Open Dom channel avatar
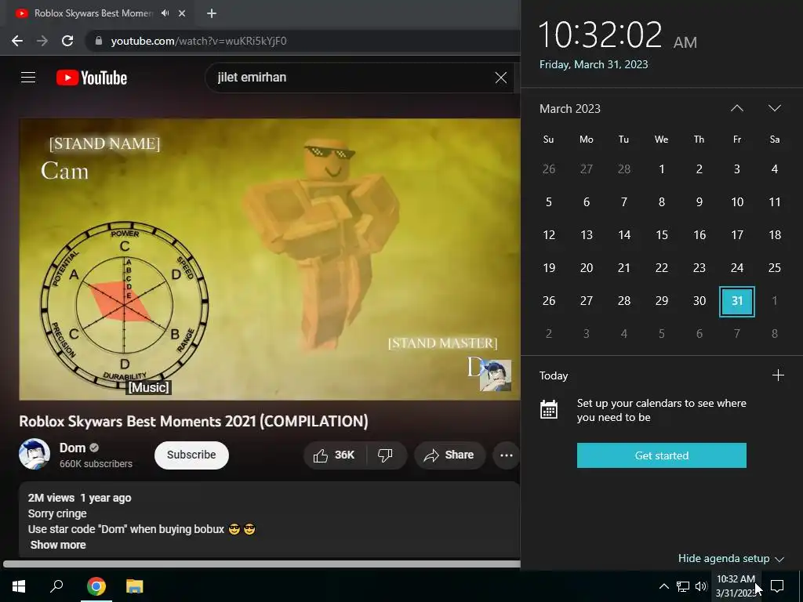The height and width of the screenshot is (602, 803). pyautogui.click(x=35, y=454)
